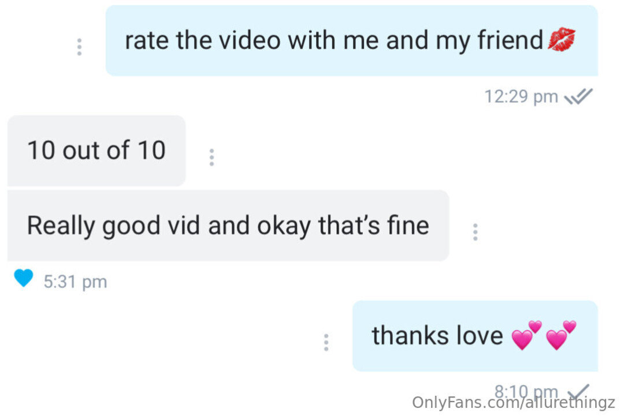
Task: Open options menu beside 'rate the video' message
Action: pyautogui.click(x=79, y=47)
